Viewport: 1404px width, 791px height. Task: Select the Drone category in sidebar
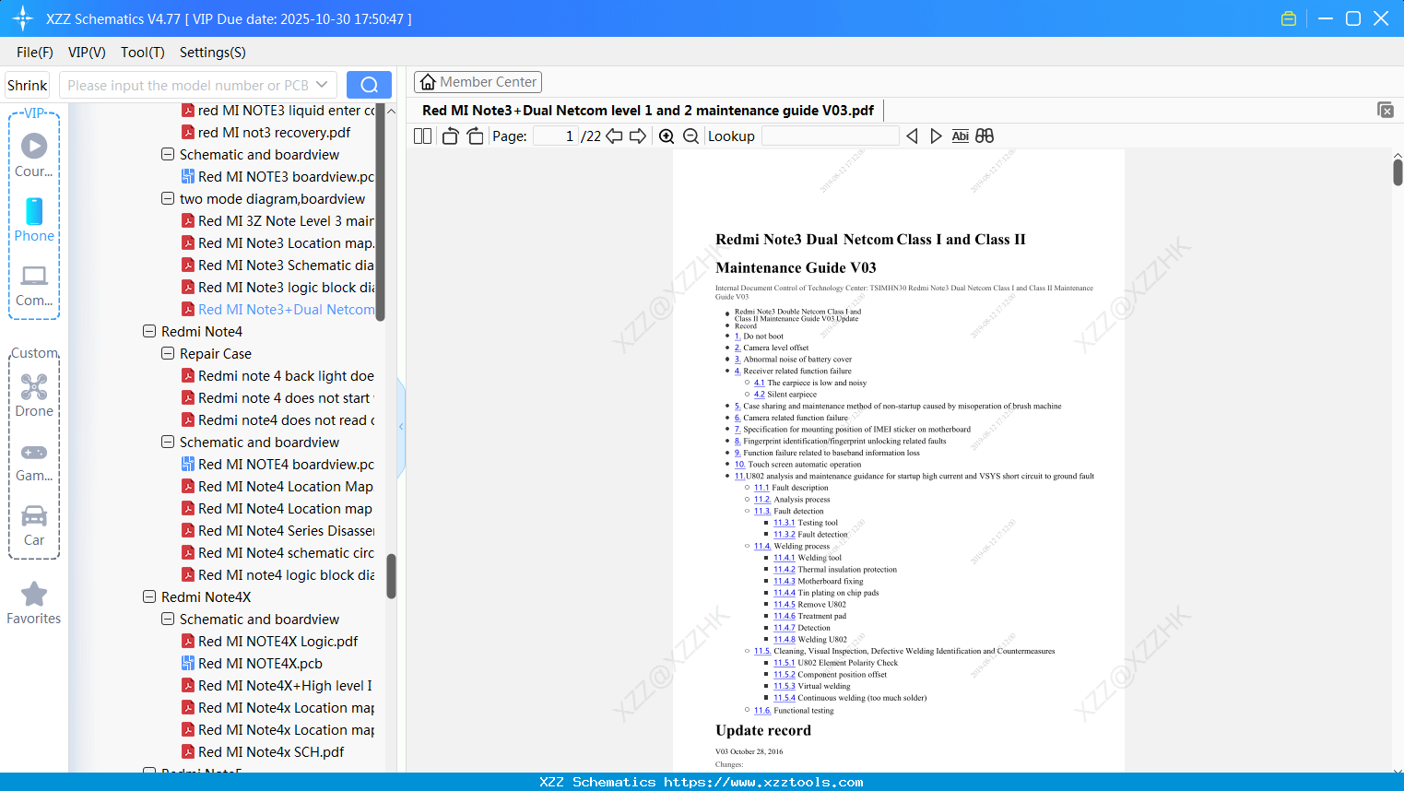click(x=34, y=395)
